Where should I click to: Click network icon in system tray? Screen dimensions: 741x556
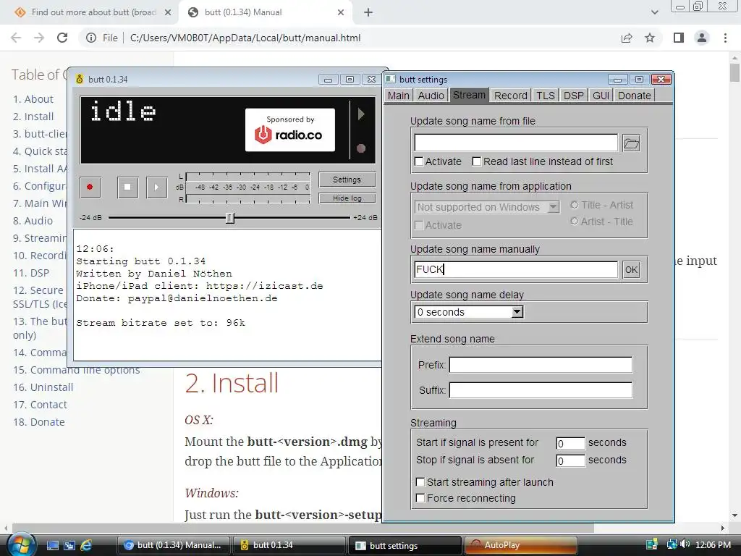pos(672,544)
